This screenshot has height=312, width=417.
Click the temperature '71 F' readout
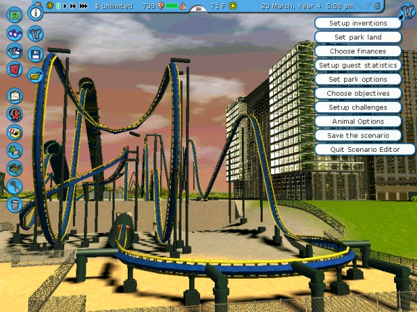tap(218, 6)
